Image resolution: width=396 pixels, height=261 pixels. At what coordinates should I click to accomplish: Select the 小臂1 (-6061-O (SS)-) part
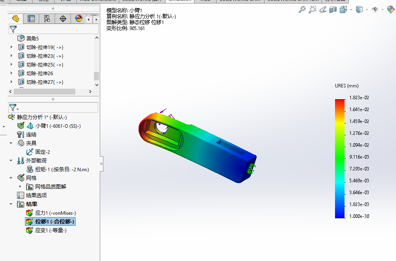[58, 126]
